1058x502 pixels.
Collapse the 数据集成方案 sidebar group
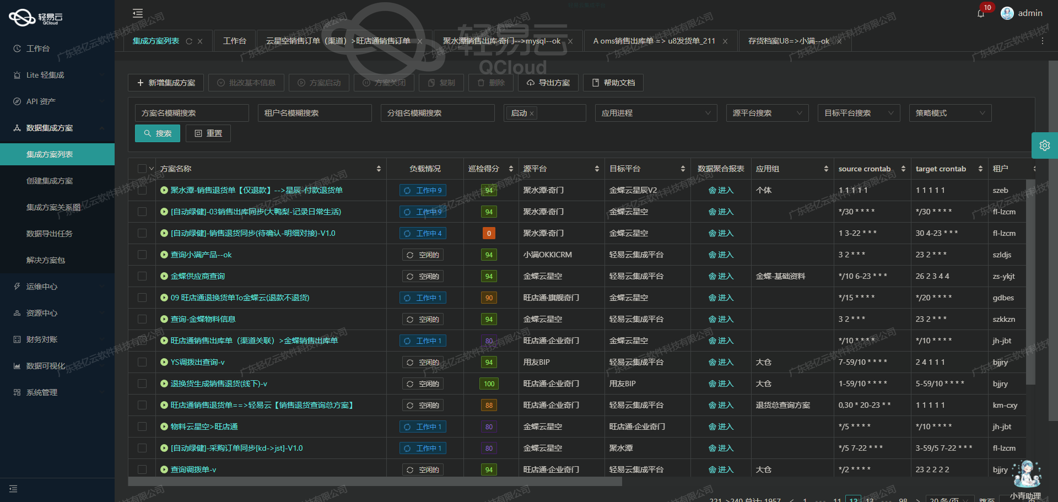[x=57, y=128]
